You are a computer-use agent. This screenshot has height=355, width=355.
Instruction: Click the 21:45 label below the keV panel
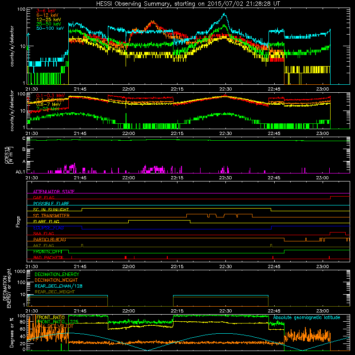pyautogui.click(x=80, y=89)
